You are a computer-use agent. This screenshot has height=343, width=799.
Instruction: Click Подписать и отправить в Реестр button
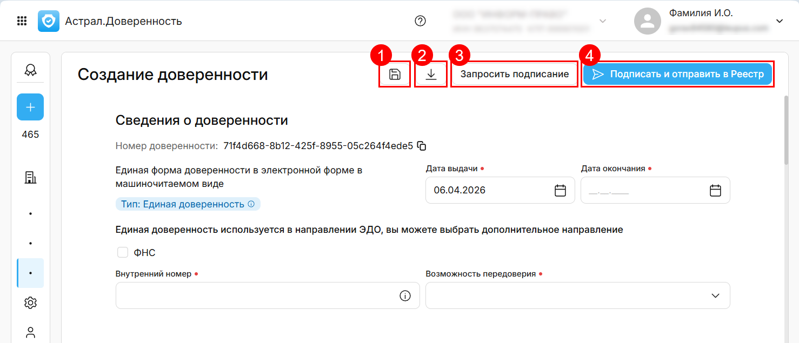click(678, 75)
